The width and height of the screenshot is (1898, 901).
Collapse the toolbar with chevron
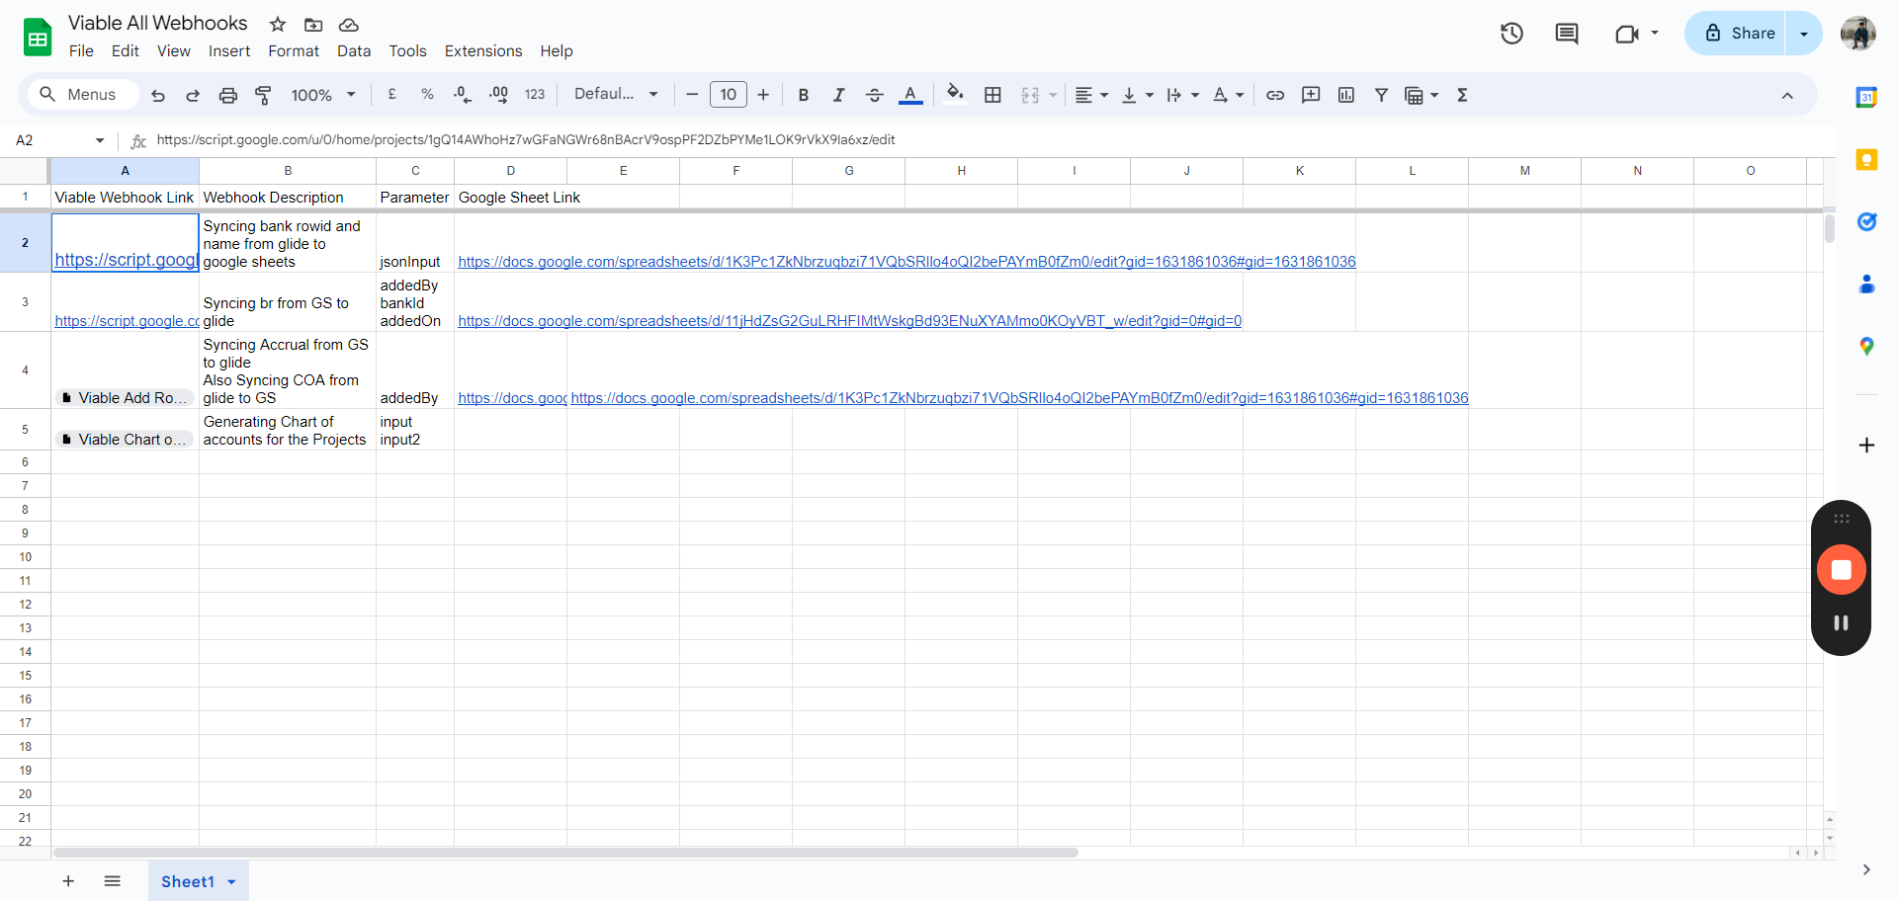pyautogui.click(x=1787, y=95)
